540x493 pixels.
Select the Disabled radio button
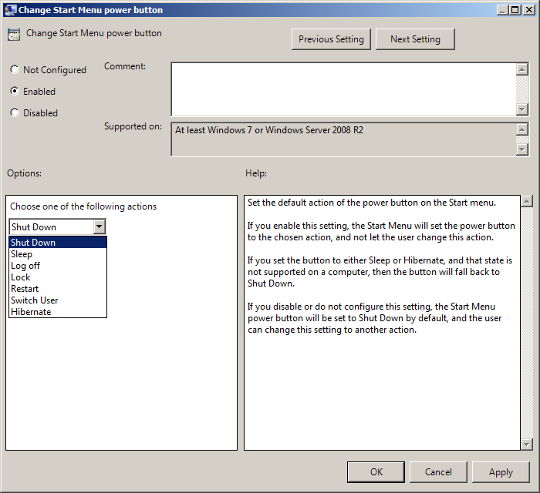(15, 113)
